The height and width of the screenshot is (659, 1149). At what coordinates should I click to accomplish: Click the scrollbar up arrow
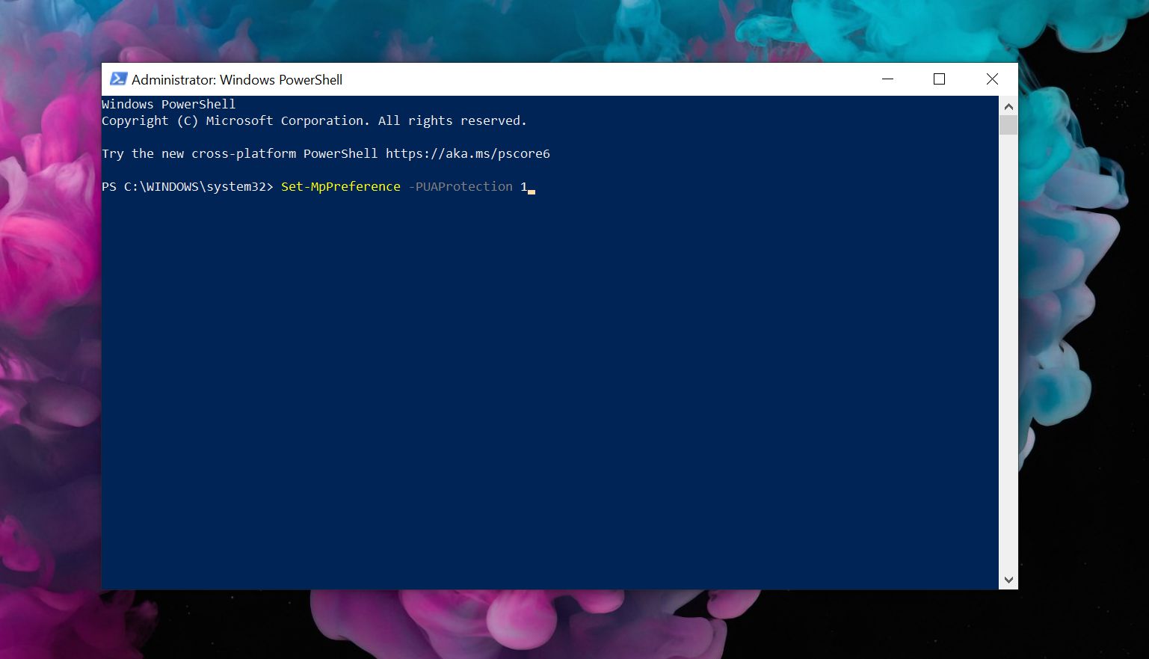[1008, 105]
